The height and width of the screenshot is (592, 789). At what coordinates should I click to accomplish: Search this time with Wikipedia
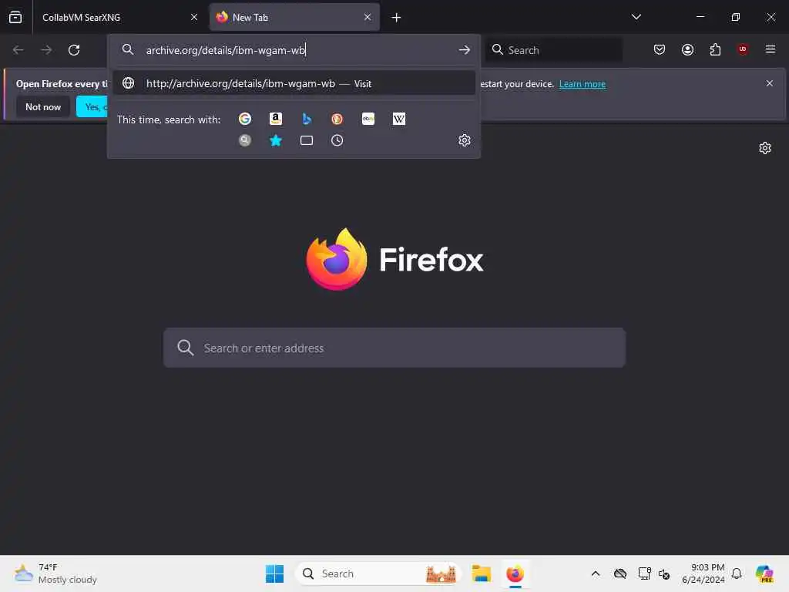(x=399, y=119)
